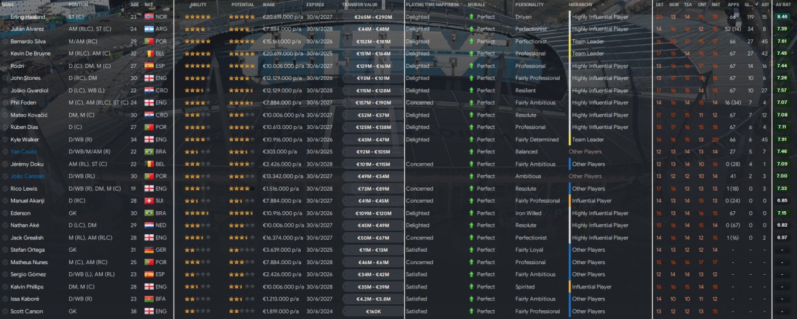Tick selection circle beside Kevin De Bruyne
The height and width of the screenshot is (319, 797).
click(5, 54)
